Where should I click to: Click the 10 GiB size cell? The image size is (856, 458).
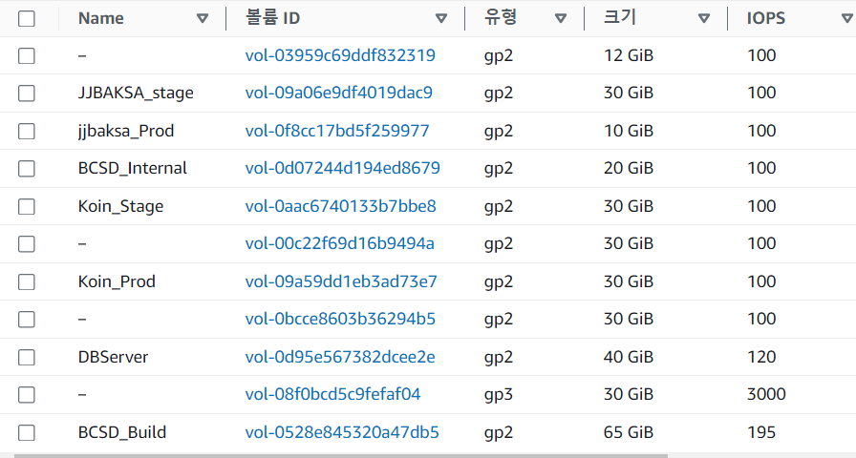click(629, 131)
